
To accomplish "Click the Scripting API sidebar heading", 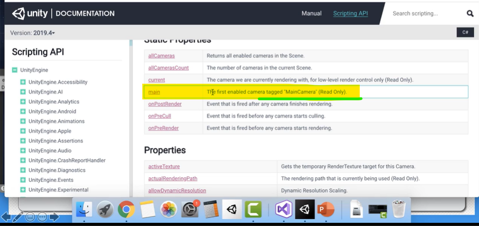I will pyautogui.click(x=38, y=52).
